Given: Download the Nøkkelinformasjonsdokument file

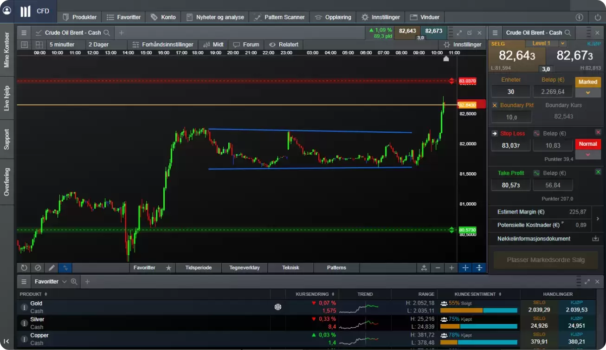Looking at the screenshot, I should (595, 239).
